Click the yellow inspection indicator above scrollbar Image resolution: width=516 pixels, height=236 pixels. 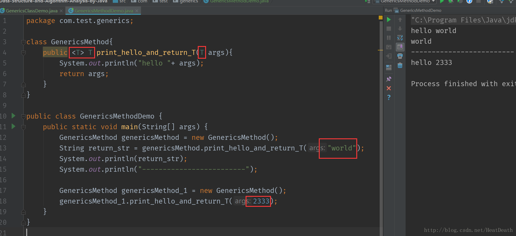coord(381,18)
